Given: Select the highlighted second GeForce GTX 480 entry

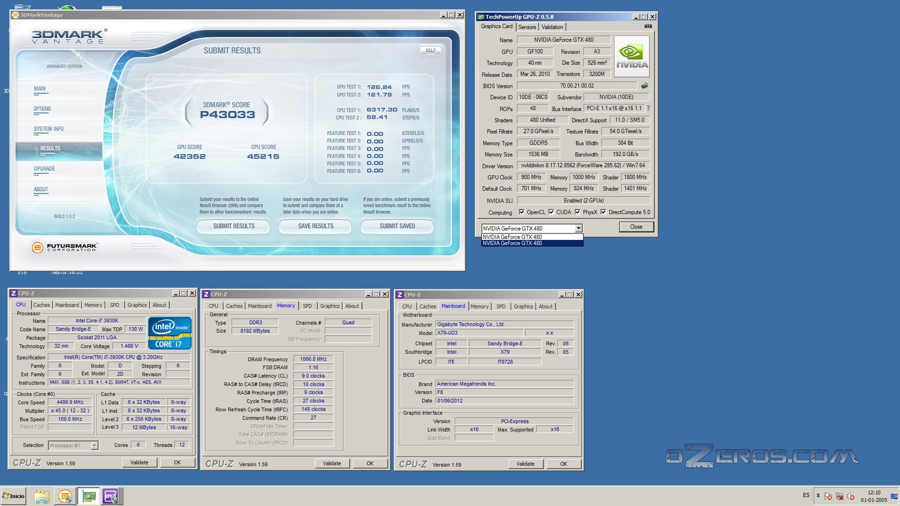Looking at the screenshot, I should [532, 243].
